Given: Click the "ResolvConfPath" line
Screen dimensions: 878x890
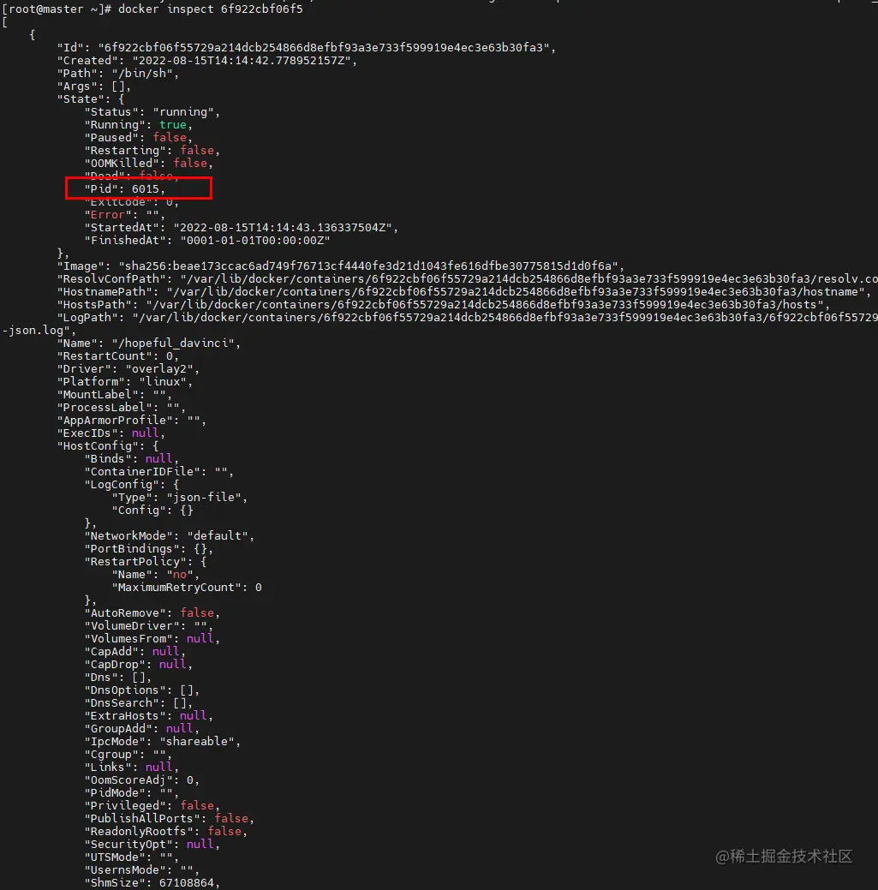Looking at the screenshot, I should pyautogui.click(x=467, y=279).
